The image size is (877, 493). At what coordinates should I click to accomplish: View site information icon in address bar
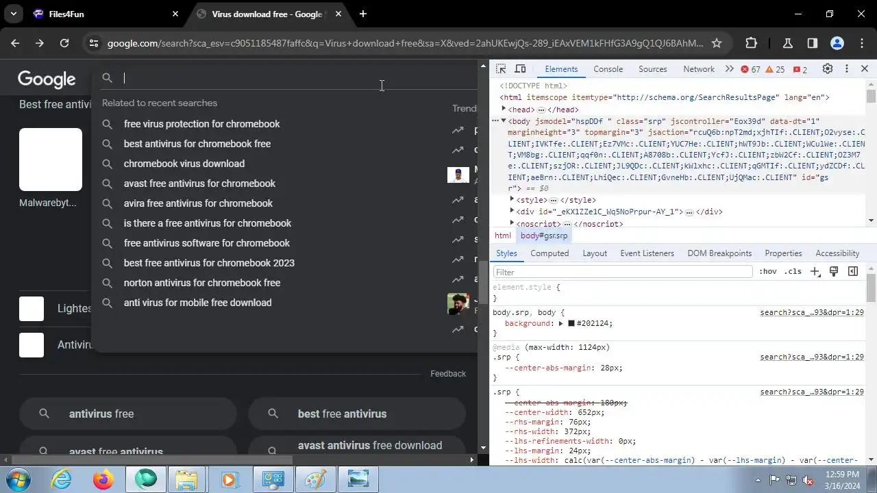click(x=94, y=43)
